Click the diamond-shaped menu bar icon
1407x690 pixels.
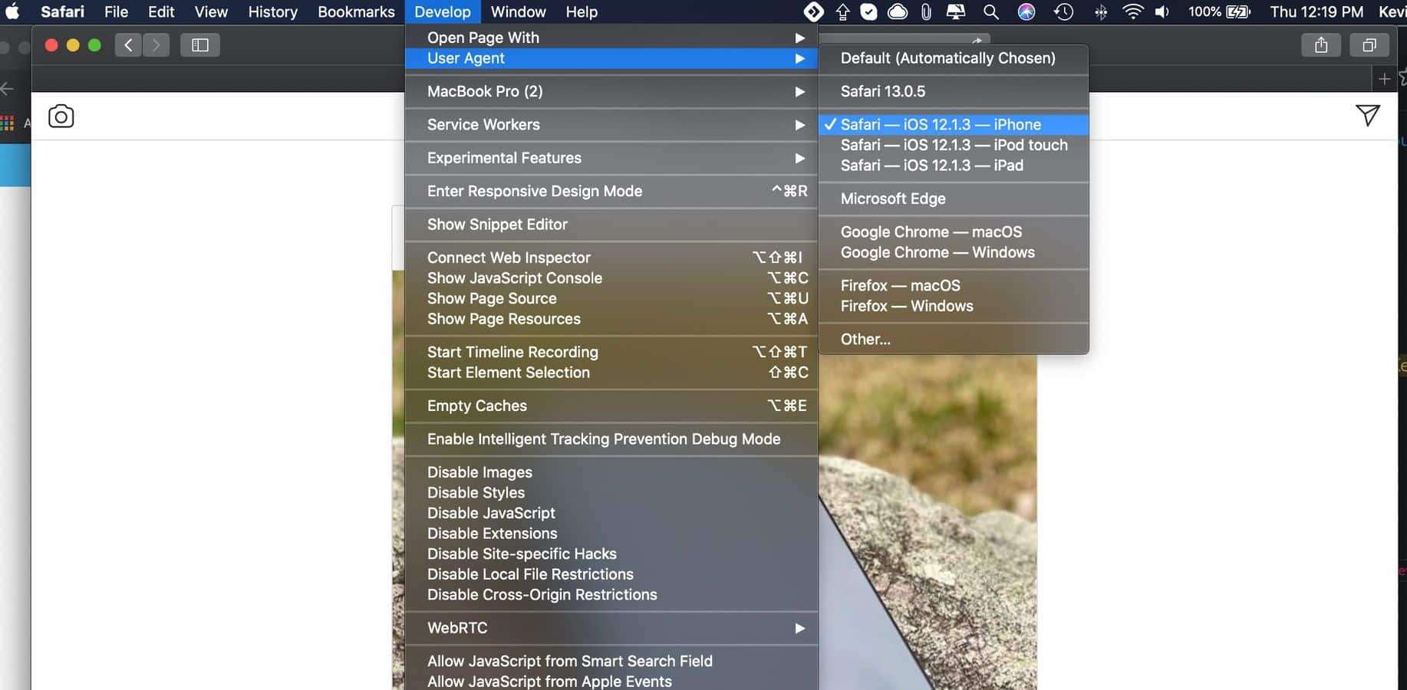pyautogui.click(x=813, y=11)
